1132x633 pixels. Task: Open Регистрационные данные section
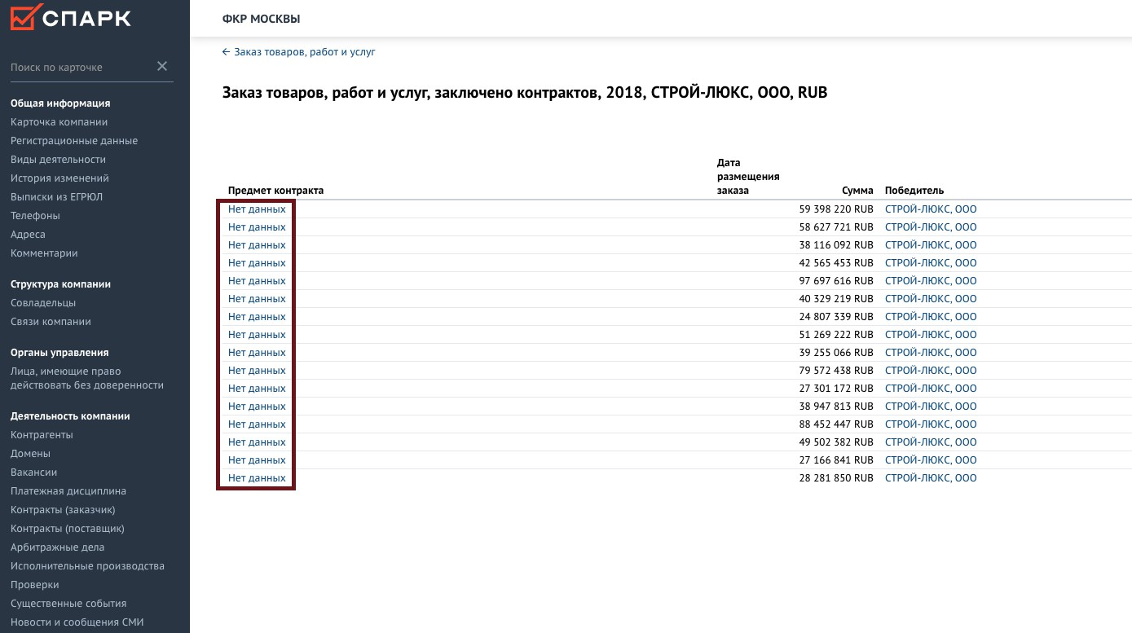pyautogui.click(x=74, y=141)
